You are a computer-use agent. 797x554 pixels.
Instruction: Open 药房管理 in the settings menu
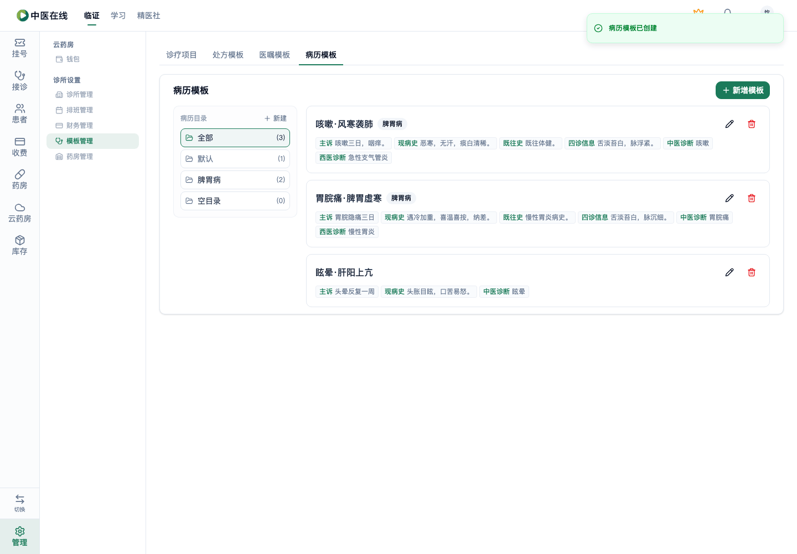coord(92,157)
